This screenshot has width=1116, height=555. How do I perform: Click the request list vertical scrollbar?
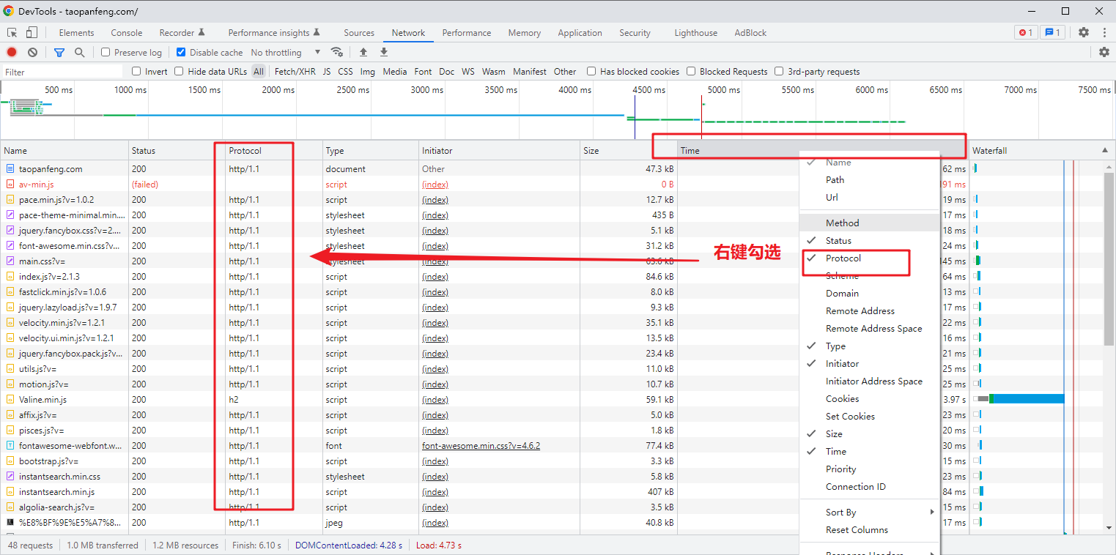1109,260
